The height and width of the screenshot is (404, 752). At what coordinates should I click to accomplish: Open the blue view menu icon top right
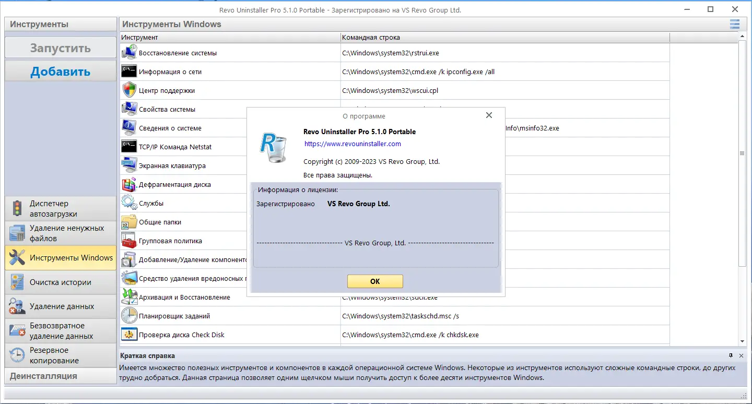[734, 24]
